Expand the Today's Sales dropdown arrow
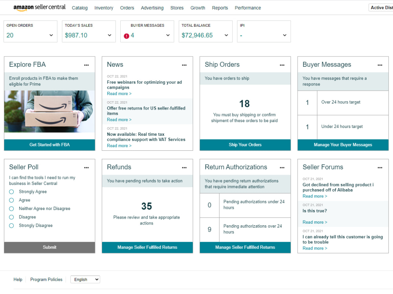393x294 pixels. tap(110, 35)
